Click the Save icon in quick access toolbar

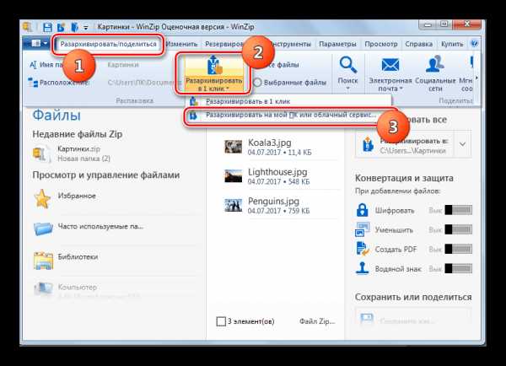pos(47,27)
